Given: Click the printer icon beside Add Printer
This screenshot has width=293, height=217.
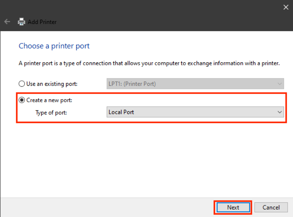Looking at the screenshot, I should [21, 22].
